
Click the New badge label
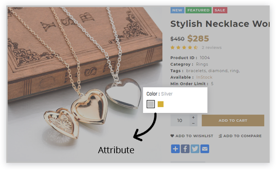(x=177, y=10)
